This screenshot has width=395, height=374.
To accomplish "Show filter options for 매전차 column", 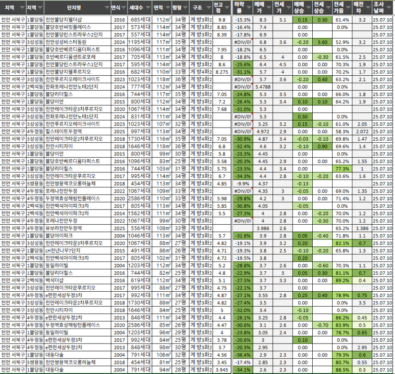I will 368,8.
